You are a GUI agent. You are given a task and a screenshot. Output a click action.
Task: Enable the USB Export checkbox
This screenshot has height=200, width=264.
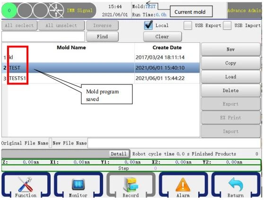point(188,26)
